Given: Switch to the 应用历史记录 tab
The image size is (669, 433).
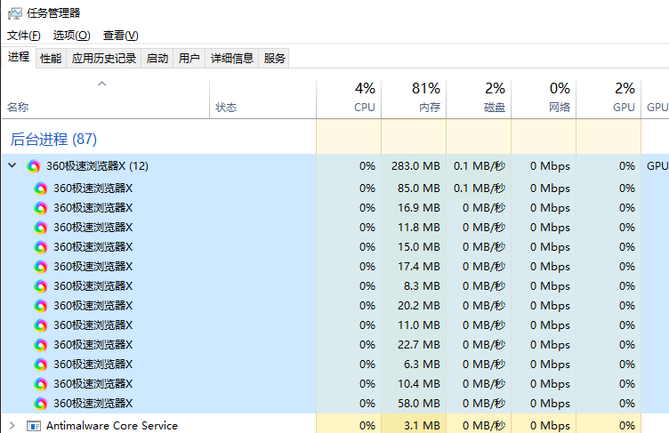Looking at the screenshot, I should point(104,59).
